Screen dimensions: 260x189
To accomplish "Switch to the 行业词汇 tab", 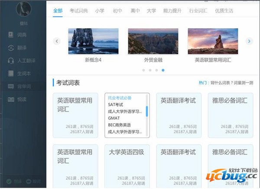I will click(x=198, y=11).
